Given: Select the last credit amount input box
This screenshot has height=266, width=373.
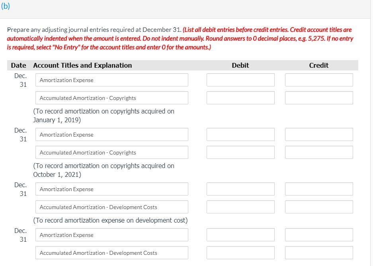Looking at the screenshot, I should [318, 252].
